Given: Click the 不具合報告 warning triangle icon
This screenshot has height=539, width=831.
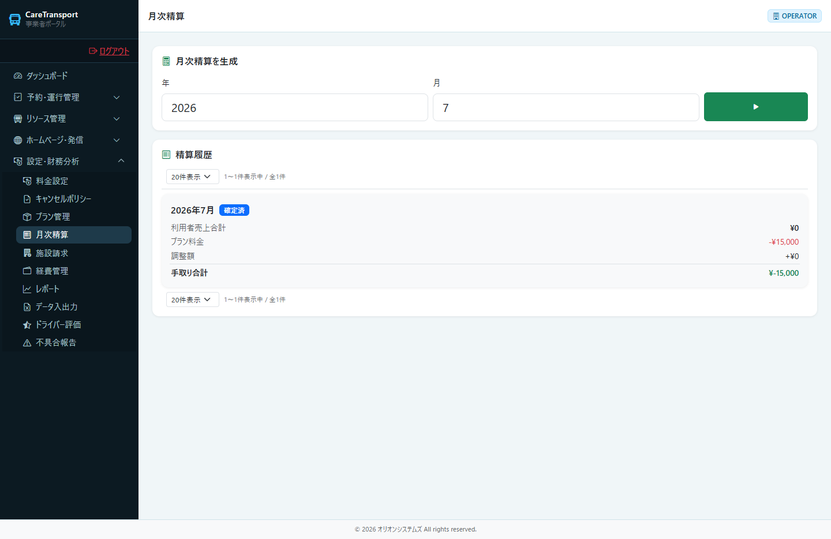Looking at the screenshot, I should [x=27, y=343].
